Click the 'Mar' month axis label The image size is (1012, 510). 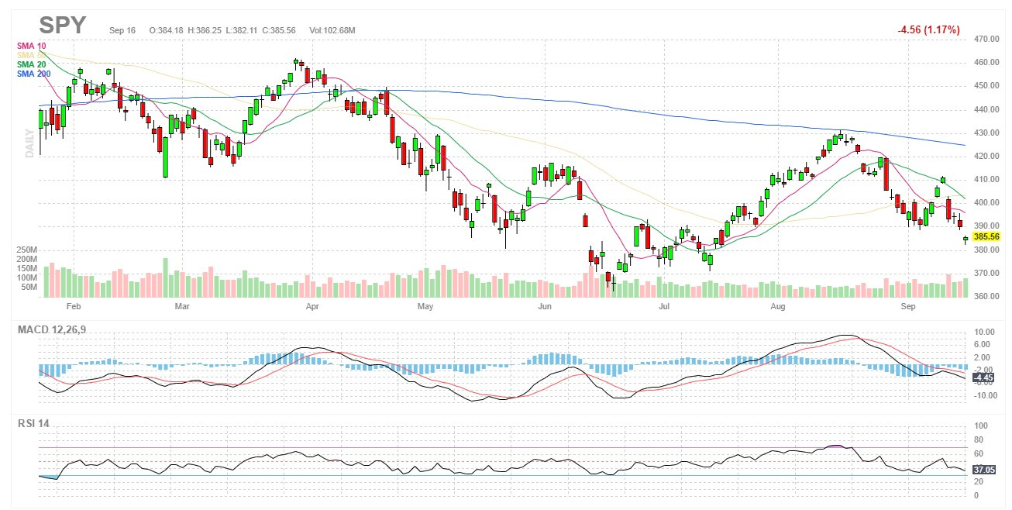182,306
